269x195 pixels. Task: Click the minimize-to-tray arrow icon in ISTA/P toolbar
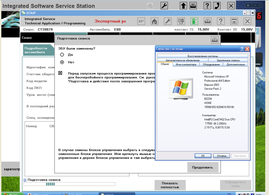point(234,21)
